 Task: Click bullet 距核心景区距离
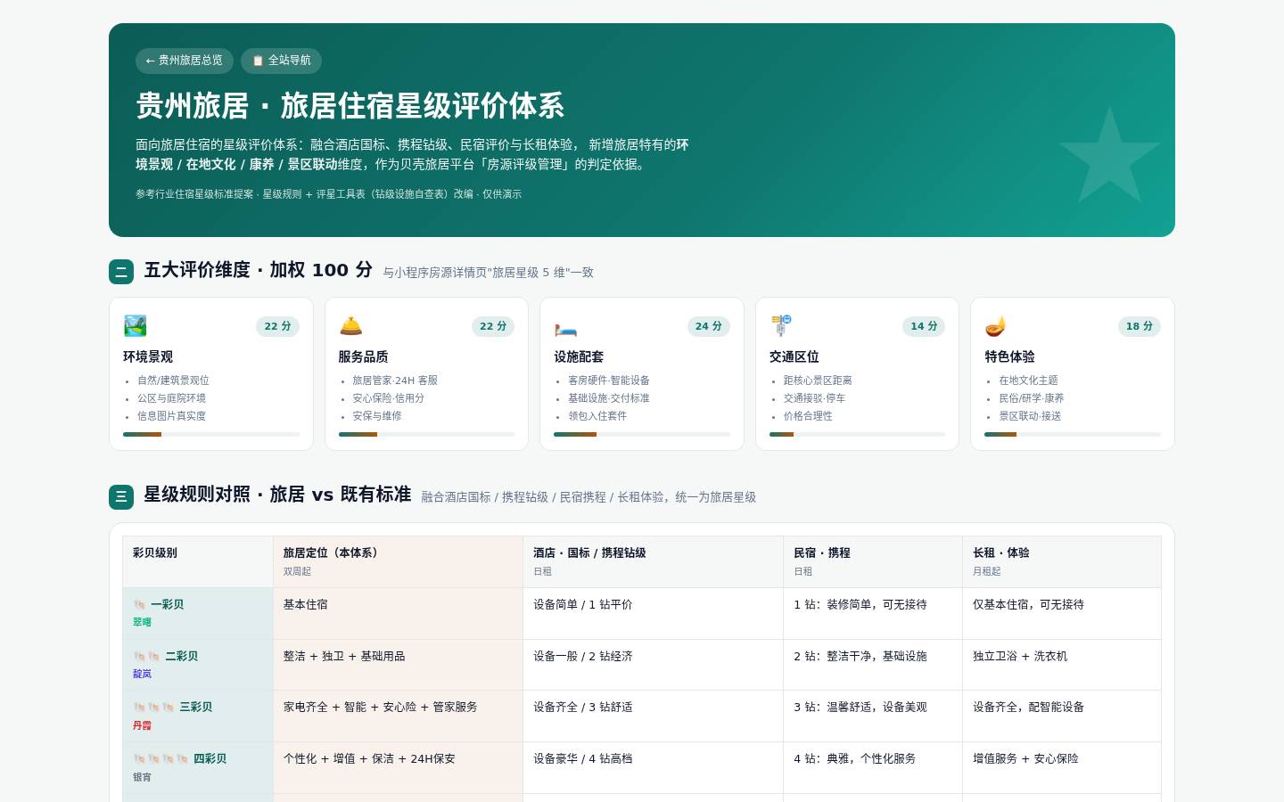click(x=818, y=381)
